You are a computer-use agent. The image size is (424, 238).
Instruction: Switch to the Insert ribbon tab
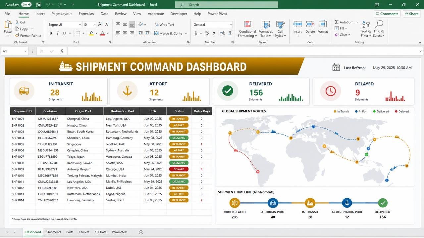coord(40,14)
